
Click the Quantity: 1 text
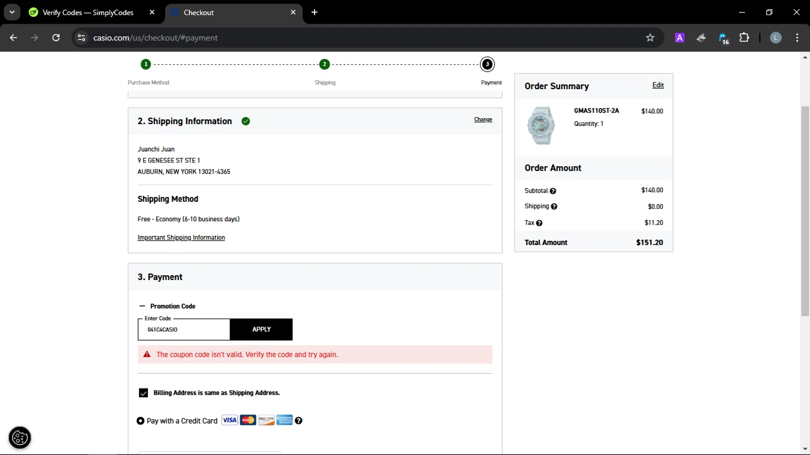pos(589,124)
